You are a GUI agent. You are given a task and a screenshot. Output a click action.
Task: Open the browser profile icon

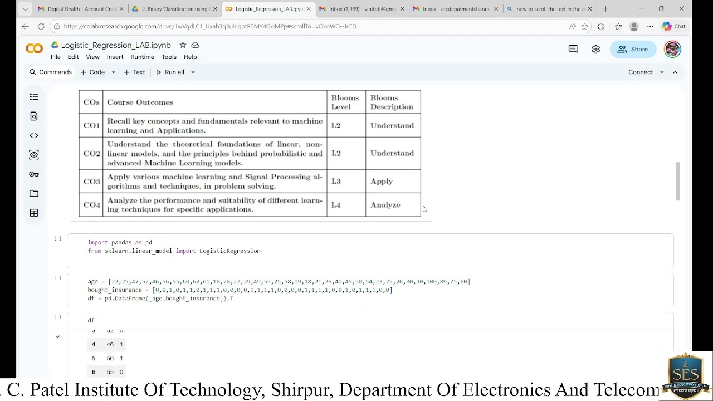(634, 26)
